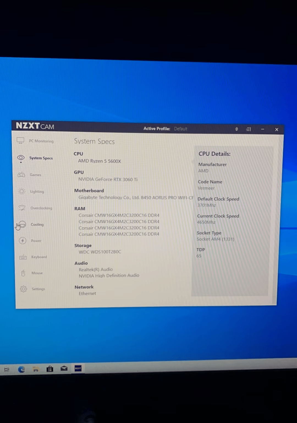Open the Settings gear icon
297x423 pixels.
(x=23, y=289)
